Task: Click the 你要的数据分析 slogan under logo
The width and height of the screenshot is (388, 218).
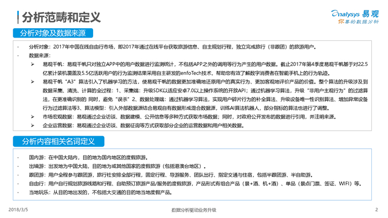Action: point(358,22)
